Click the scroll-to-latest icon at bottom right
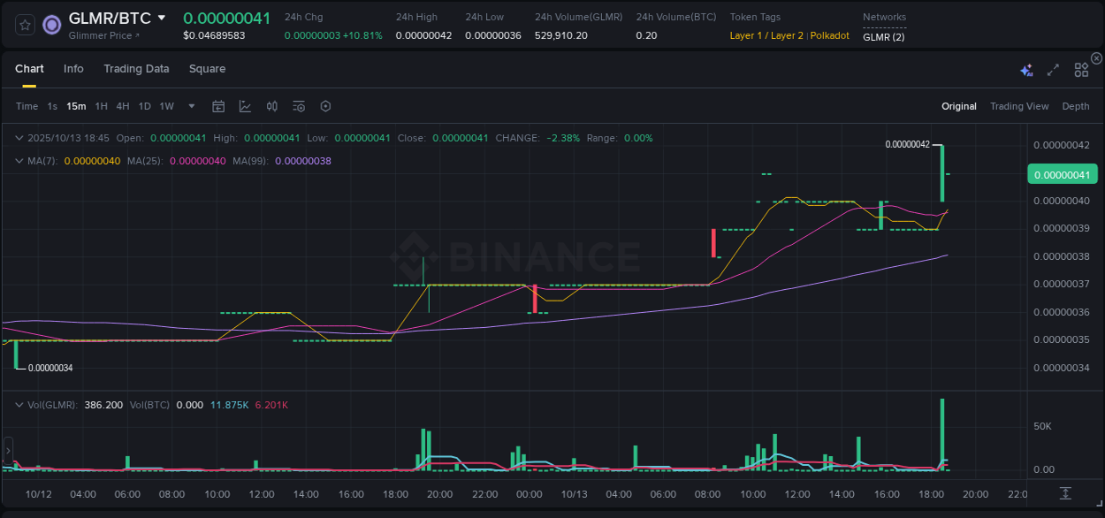 tap(1065, 495)
